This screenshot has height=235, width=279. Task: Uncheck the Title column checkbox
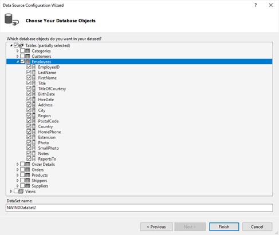pos(29,83)
